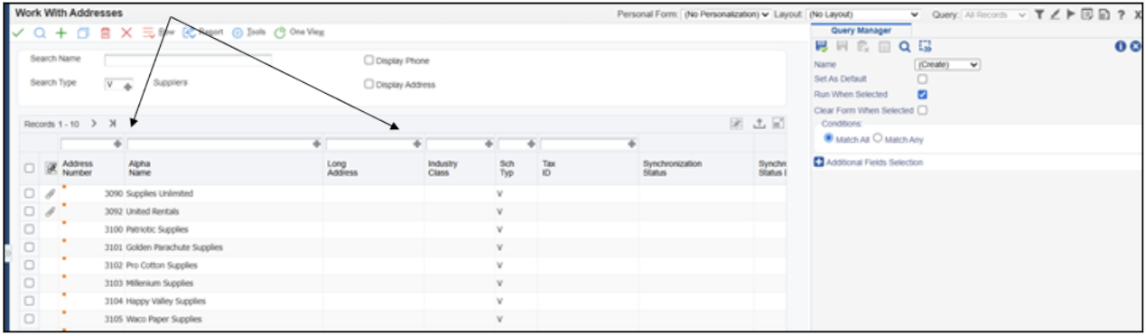
Task: Click the grid export arrow icon
Action: point(759,123)
